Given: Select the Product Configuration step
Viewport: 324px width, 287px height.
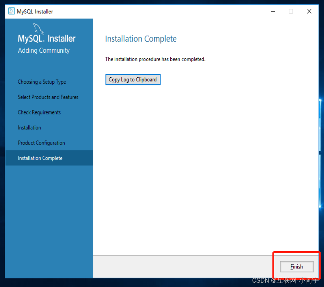Looking at the screenshot, I should 41,143.
